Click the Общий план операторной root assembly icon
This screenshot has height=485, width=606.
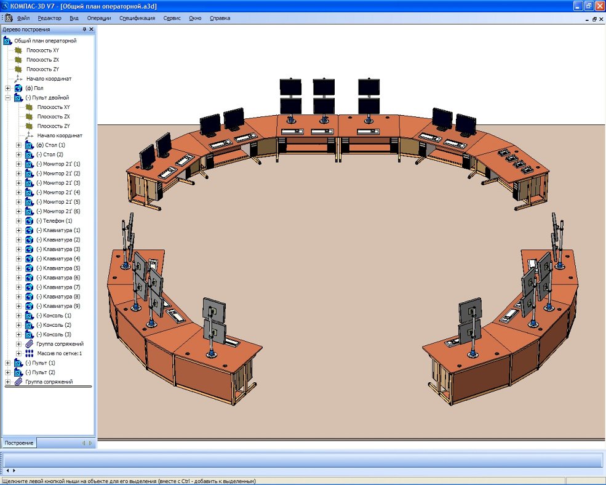coord(7,41)
